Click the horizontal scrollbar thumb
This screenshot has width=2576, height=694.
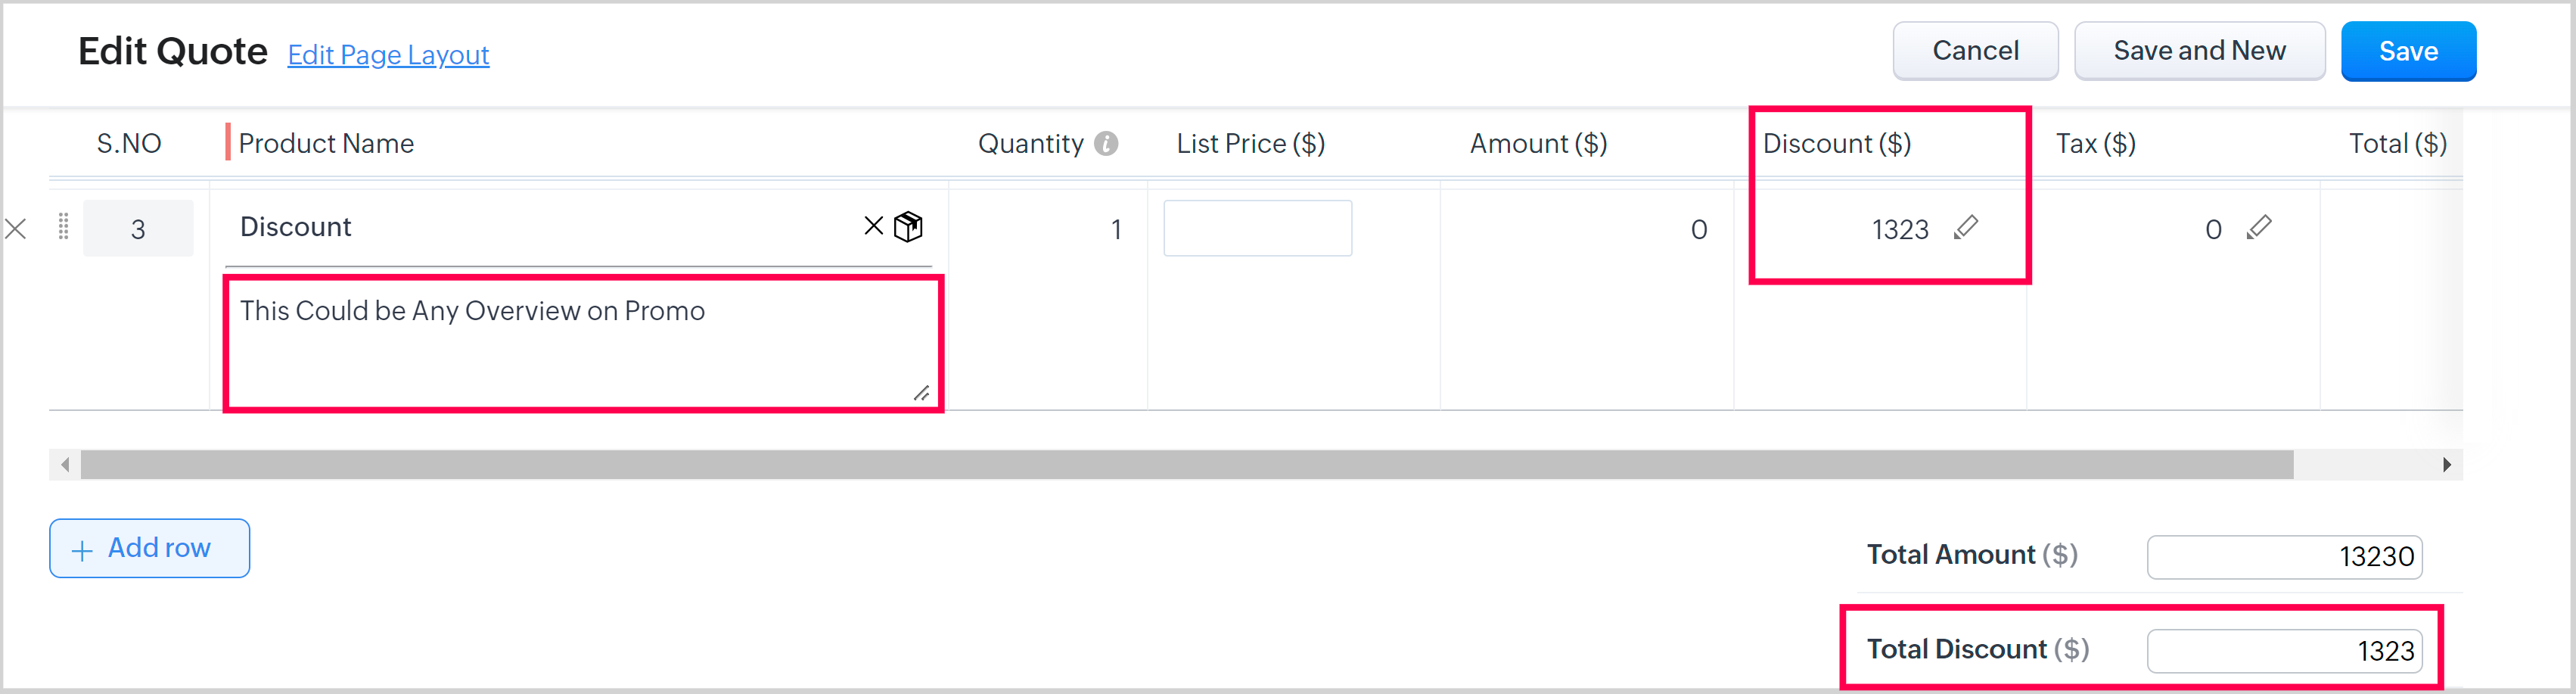tap(1186, 464)
